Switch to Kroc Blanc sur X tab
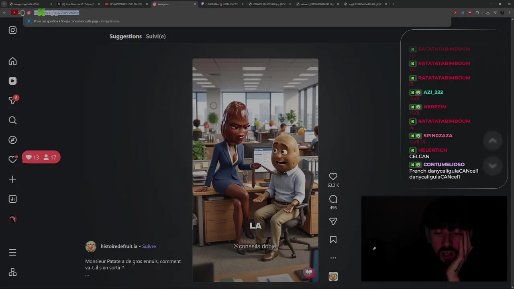This screenshot has width=514, height=289. click(78, 4)
